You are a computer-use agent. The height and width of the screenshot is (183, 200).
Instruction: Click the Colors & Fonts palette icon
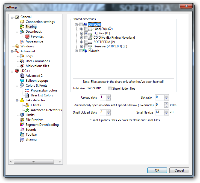[x=22, y=86]
